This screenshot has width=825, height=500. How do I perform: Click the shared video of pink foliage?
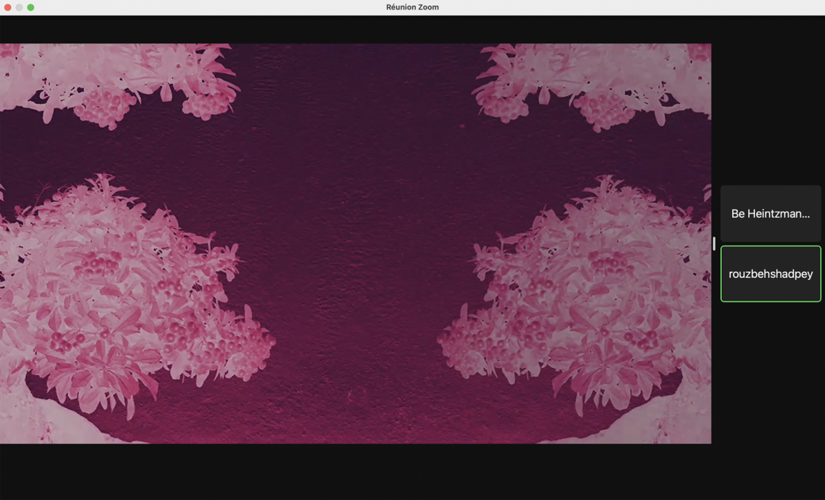tap(355, 243)
